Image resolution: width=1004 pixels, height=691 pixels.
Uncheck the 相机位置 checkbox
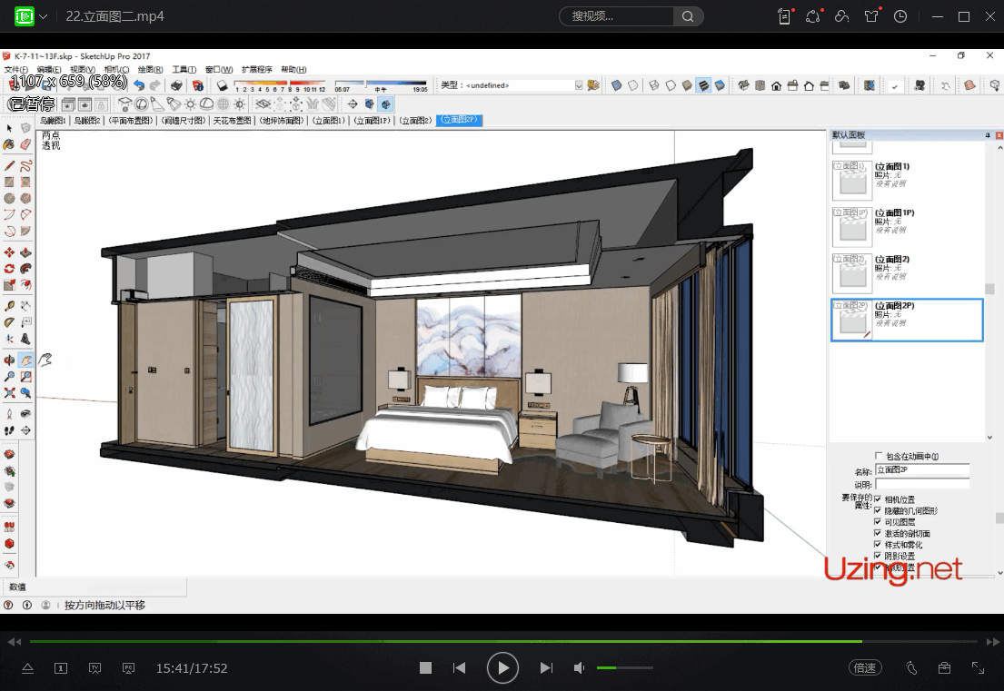click(x=878, y=499)
